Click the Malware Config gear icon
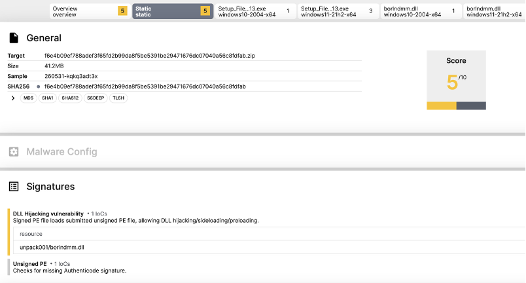The image size is (526, 283). tap(14, 152)
